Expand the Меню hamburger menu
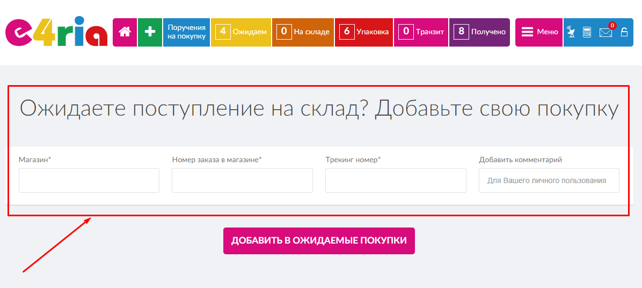This screenshot has height=288, width=642. [539, 32]
